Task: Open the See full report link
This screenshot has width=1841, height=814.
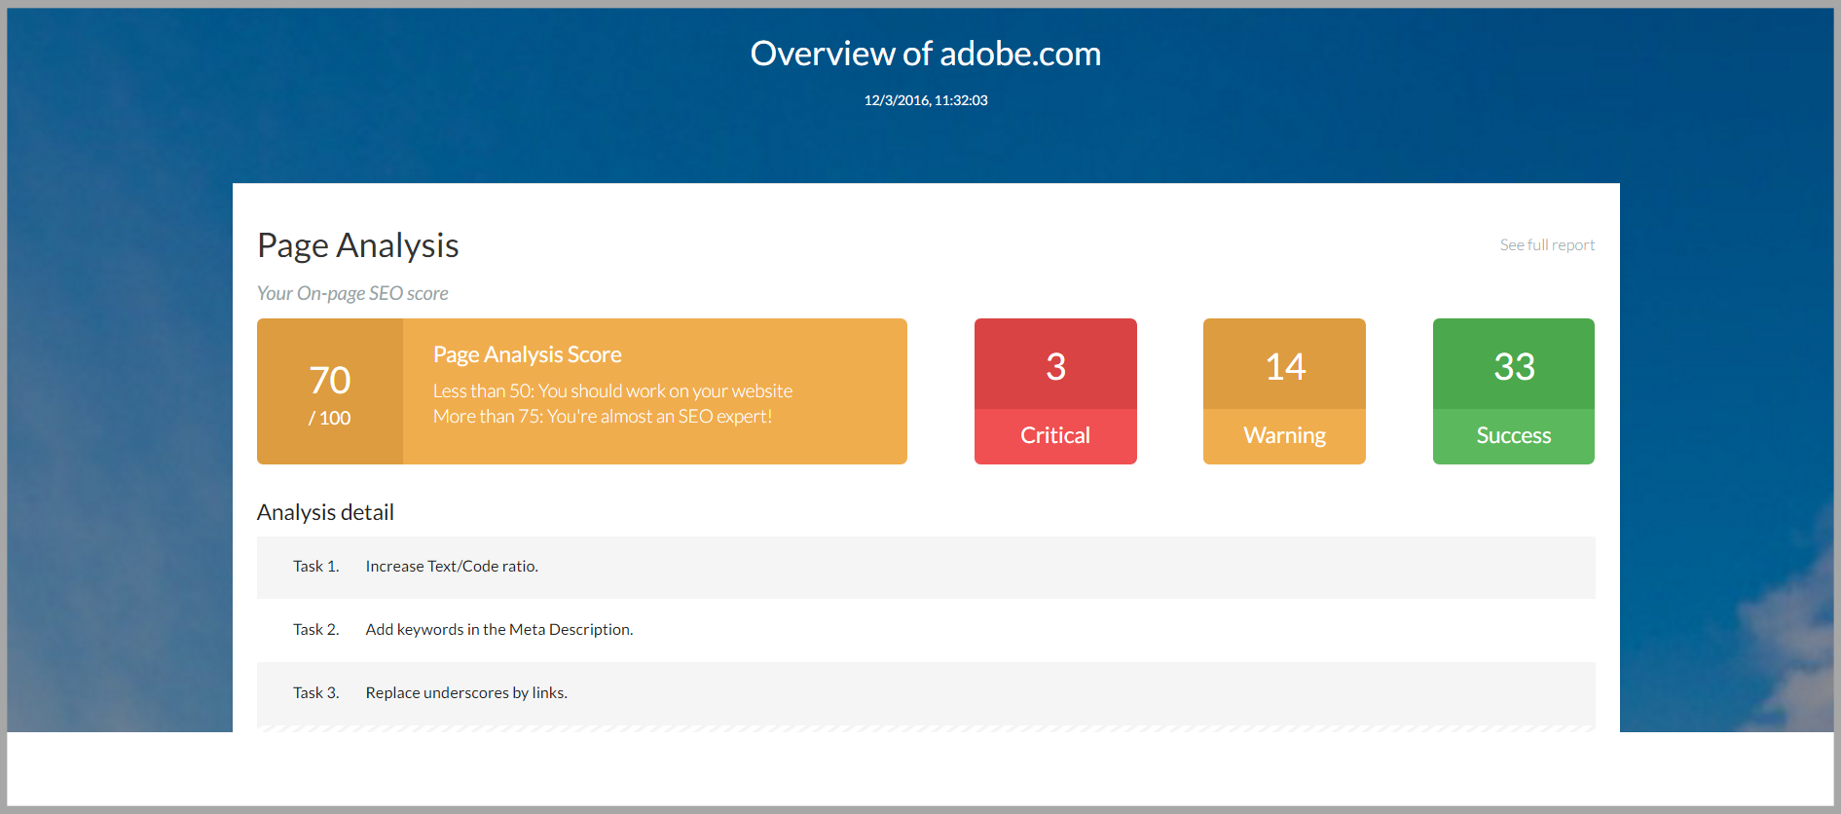Action: tap(1547, 245)
